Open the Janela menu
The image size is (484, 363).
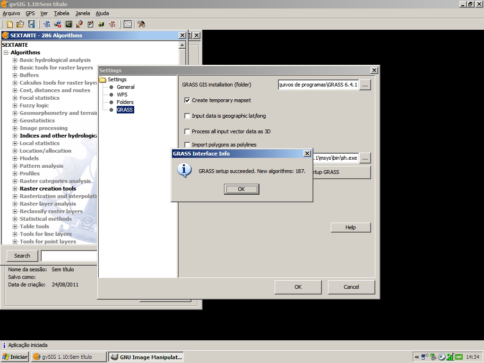tap(83, 13)
